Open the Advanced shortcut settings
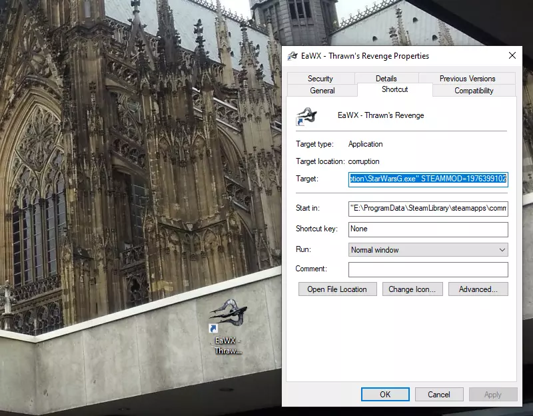Screen dimensions: 533x416 478,289
